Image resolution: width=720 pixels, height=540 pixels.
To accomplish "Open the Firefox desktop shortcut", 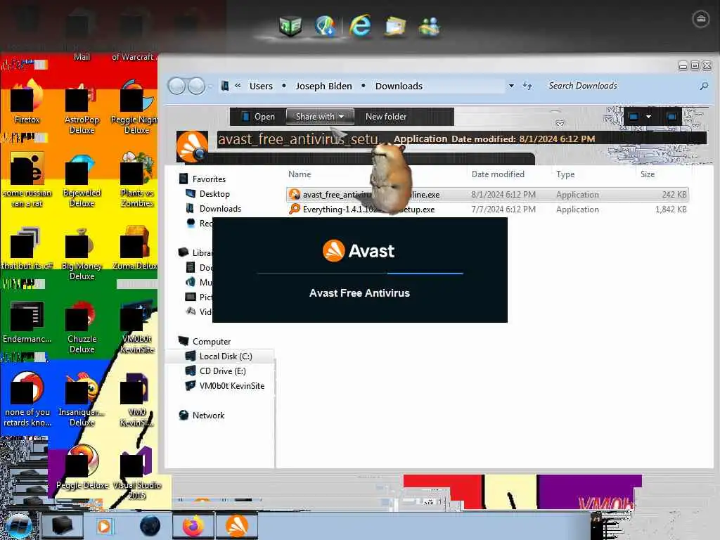I will (27, 101).
